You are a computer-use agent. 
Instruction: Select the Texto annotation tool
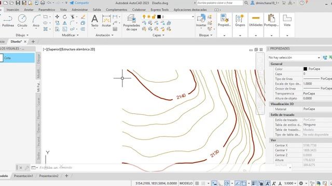[94, 21]
